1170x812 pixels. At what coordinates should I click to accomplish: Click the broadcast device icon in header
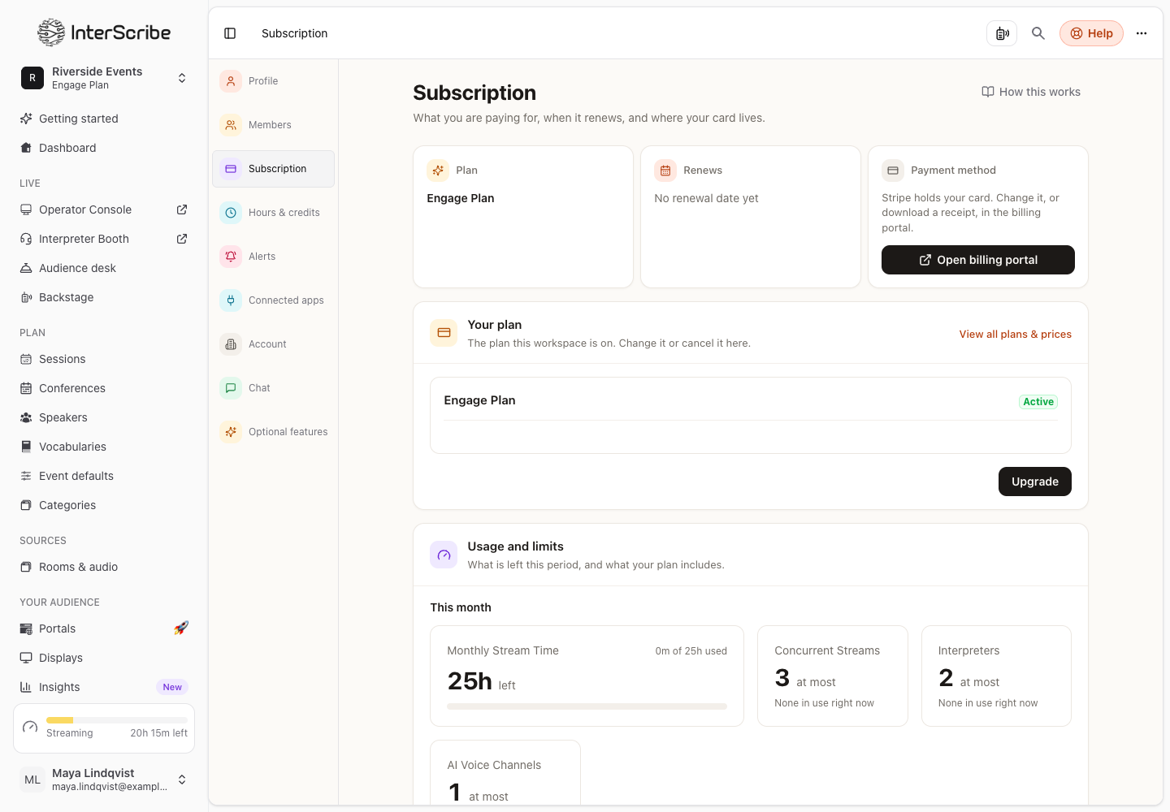pyautogui.click(x=1002, y=33)
